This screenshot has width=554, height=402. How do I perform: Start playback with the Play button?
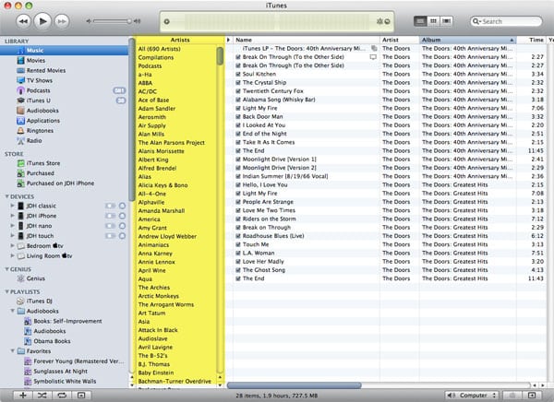(x=42, y=21)
